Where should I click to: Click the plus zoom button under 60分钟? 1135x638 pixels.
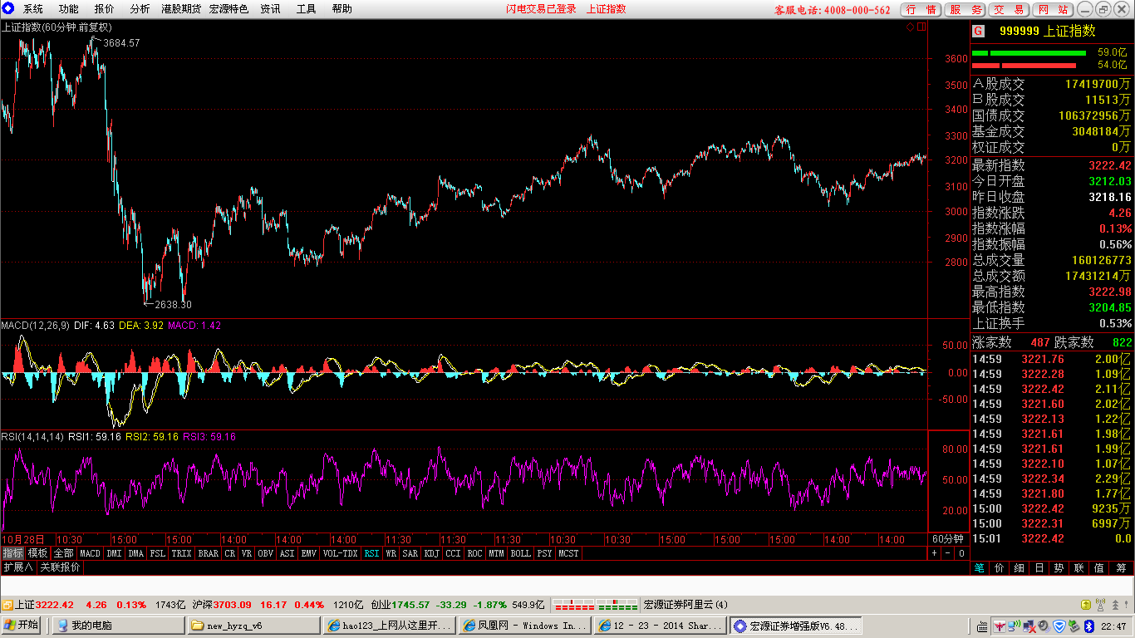935,552
